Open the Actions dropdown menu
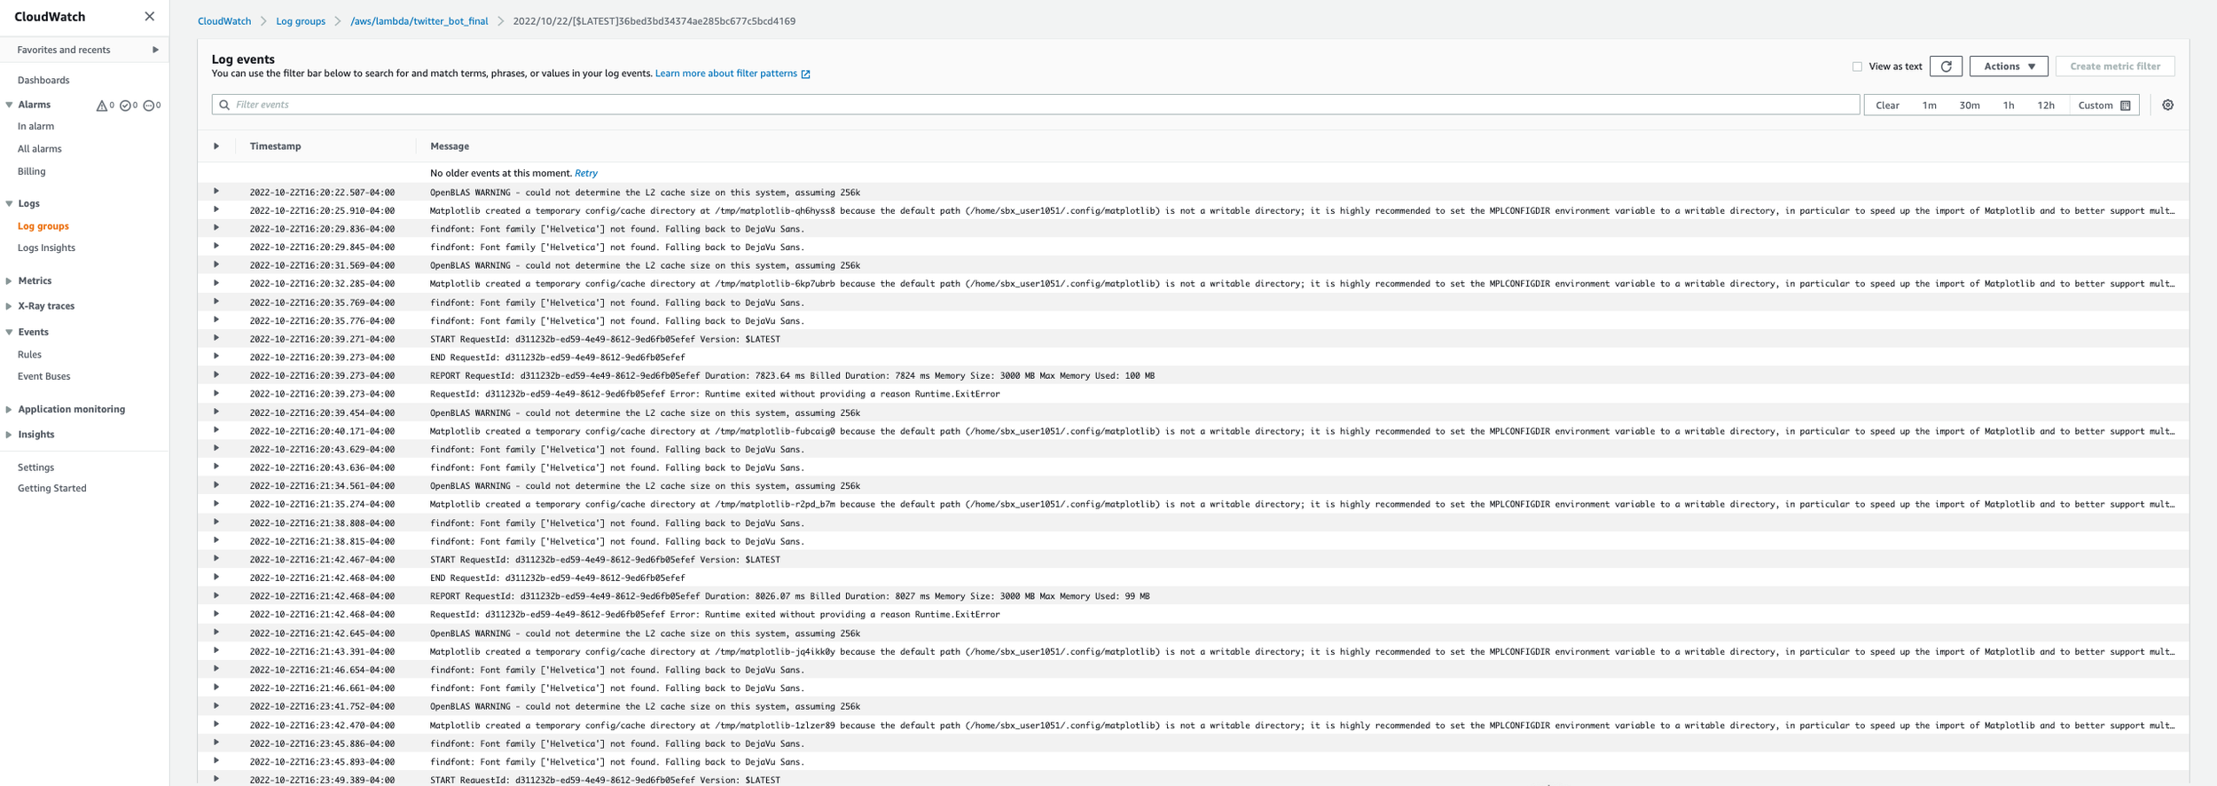This screenshot has width=2217, height=786. [2009, 67]
